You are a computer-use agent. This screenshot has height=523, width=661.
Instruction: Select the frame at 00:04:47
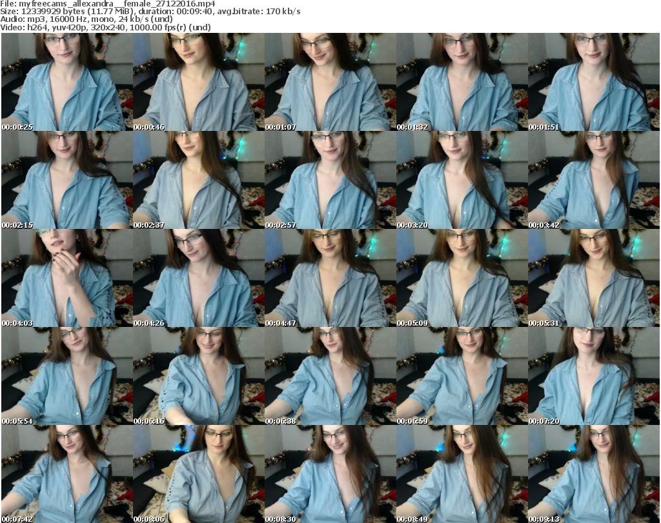pos(329,278)
